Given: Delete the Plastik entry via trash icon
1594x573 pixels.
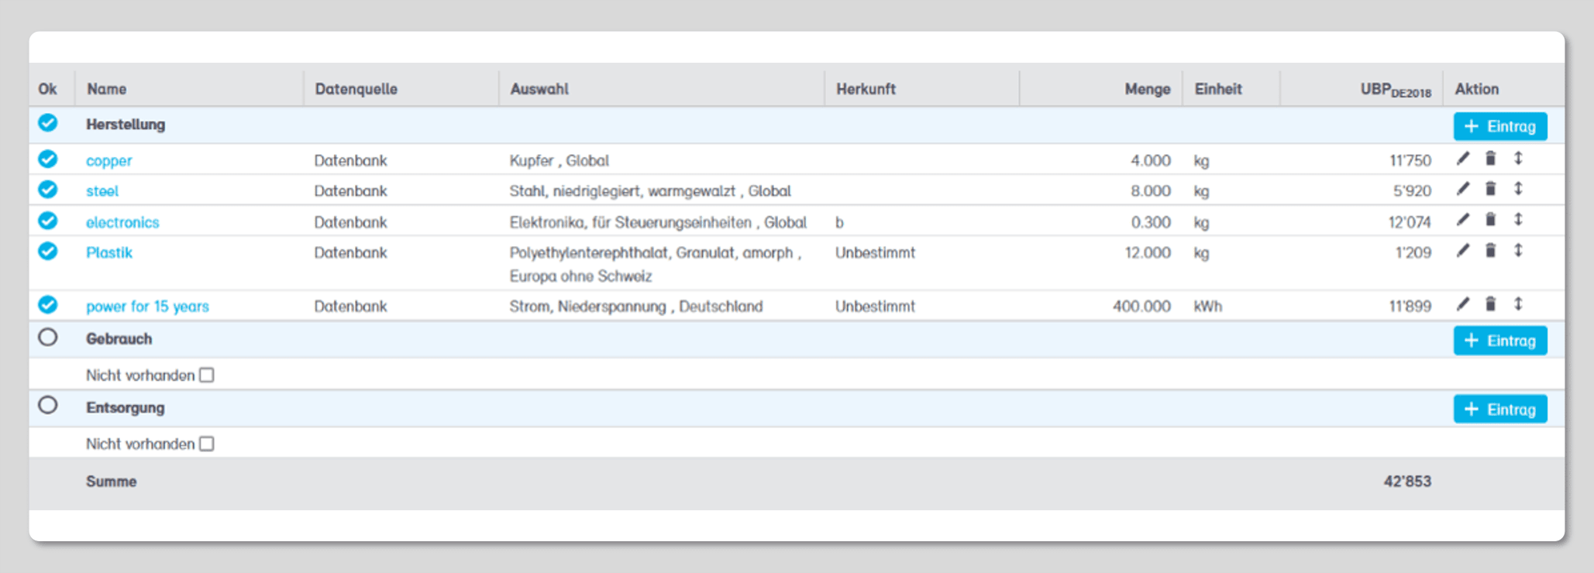Looking at the screenshot, I should click(x=1490, y=251).
